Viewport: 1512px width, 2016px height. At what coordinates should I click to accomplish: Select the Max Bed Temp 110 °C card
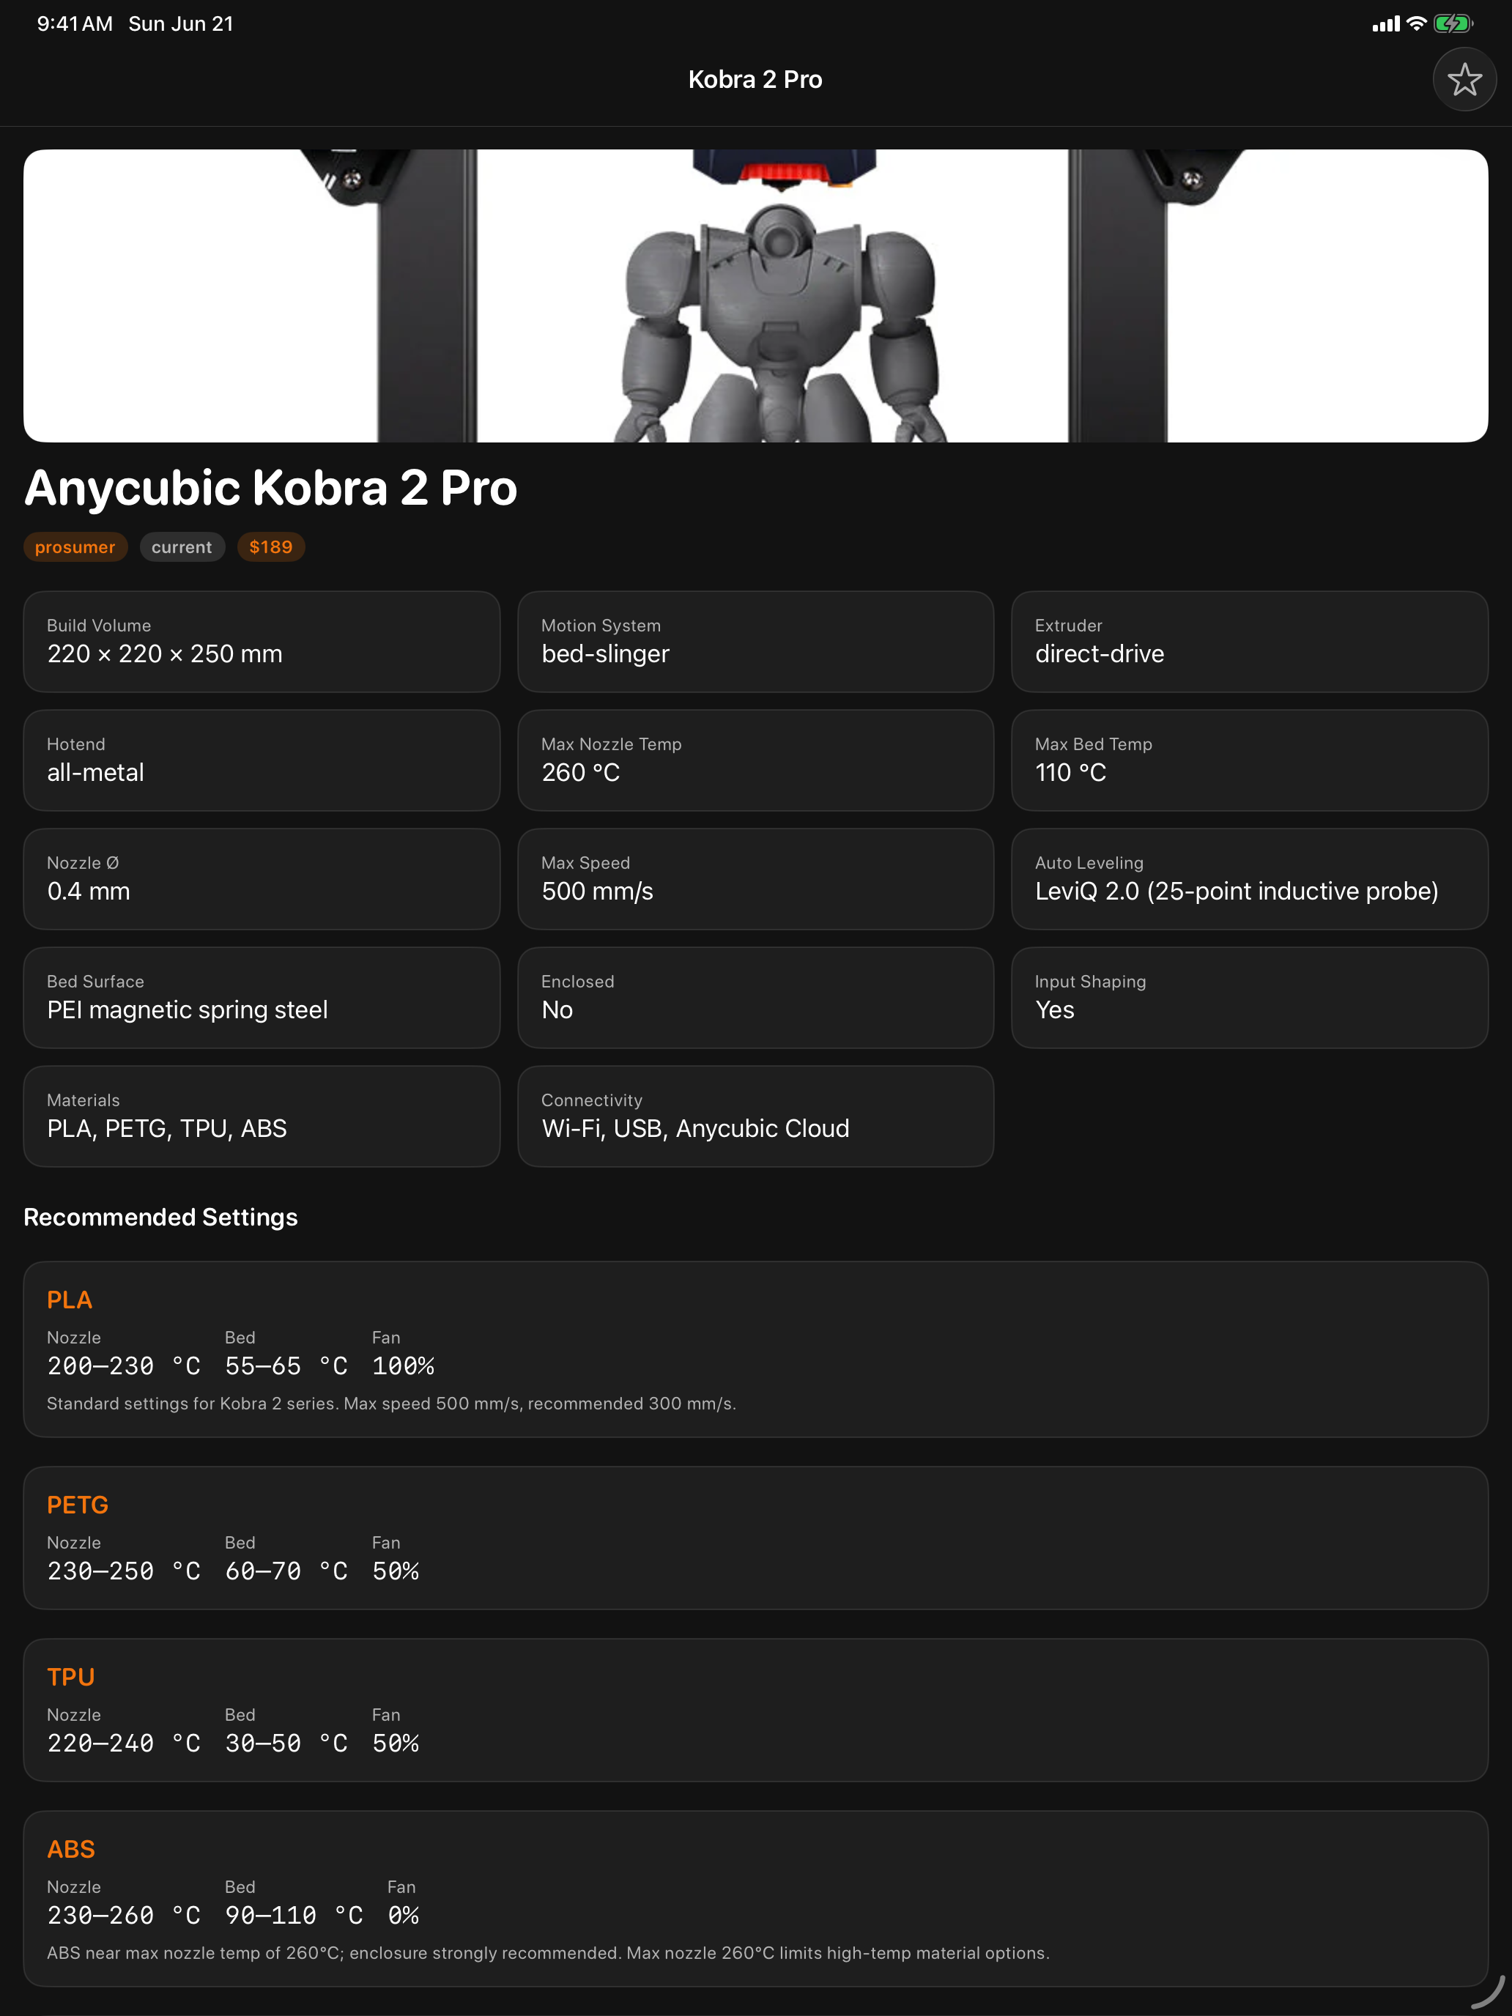[1250, 760]
